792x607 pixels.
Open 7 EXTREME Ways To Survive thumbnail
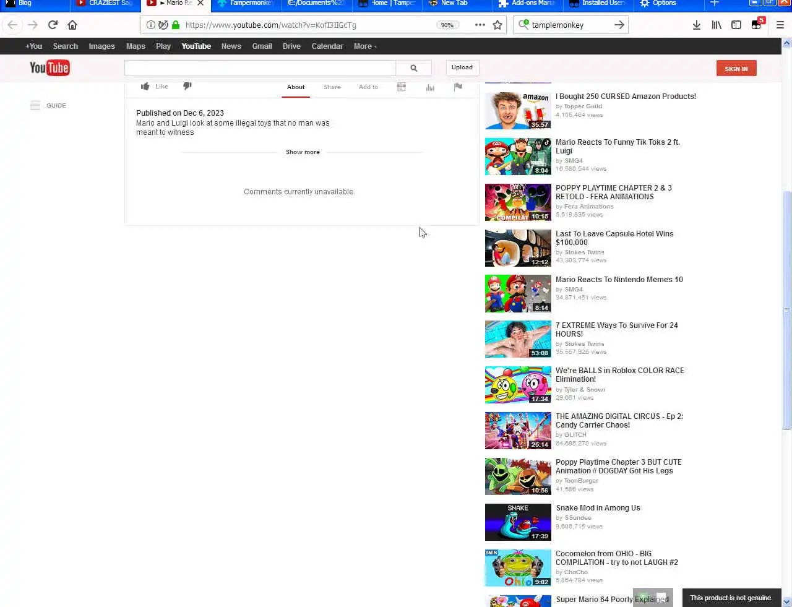518,339
